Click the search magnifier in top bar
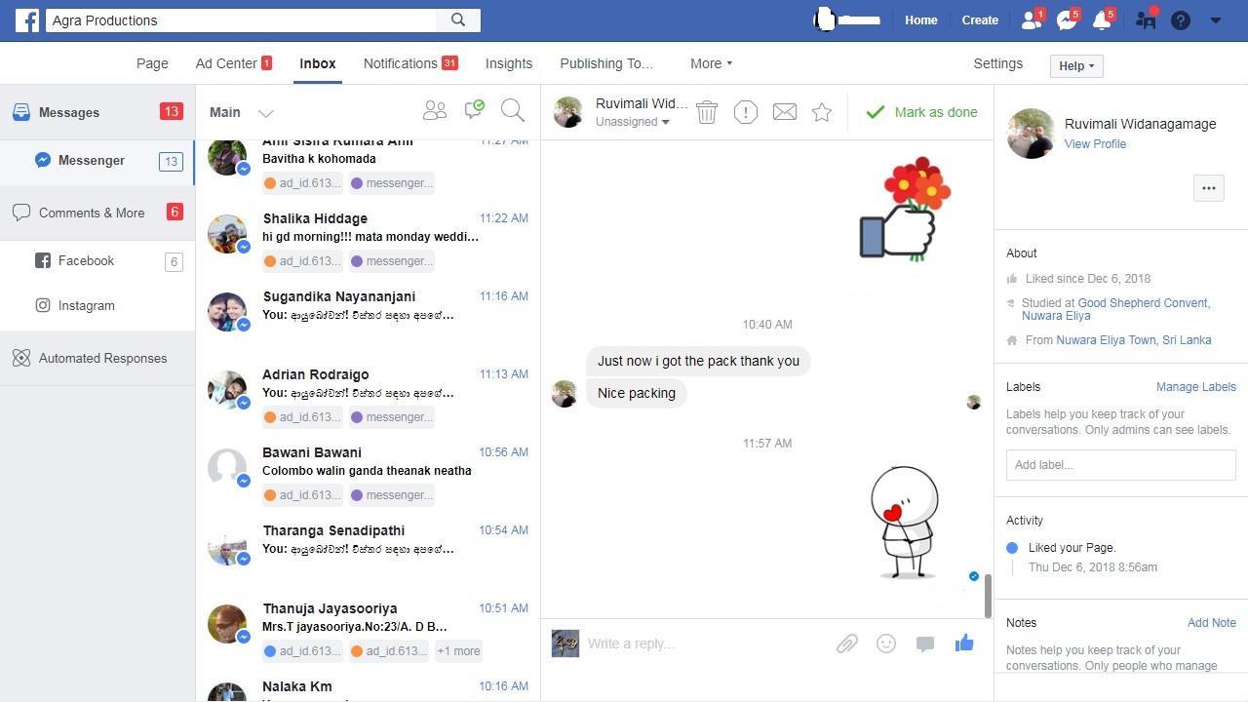The height and width of the screenshot is (702, 1248). click(458, 19)
